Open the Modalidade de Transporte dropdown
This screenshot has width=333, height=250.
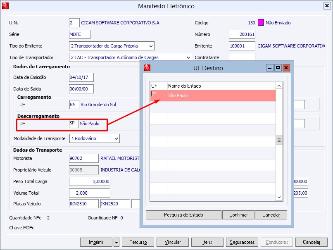116,138
